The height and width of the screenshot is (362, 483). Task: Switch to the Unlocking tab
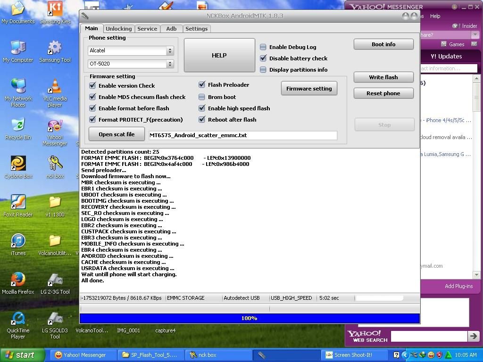pos(118,29)
